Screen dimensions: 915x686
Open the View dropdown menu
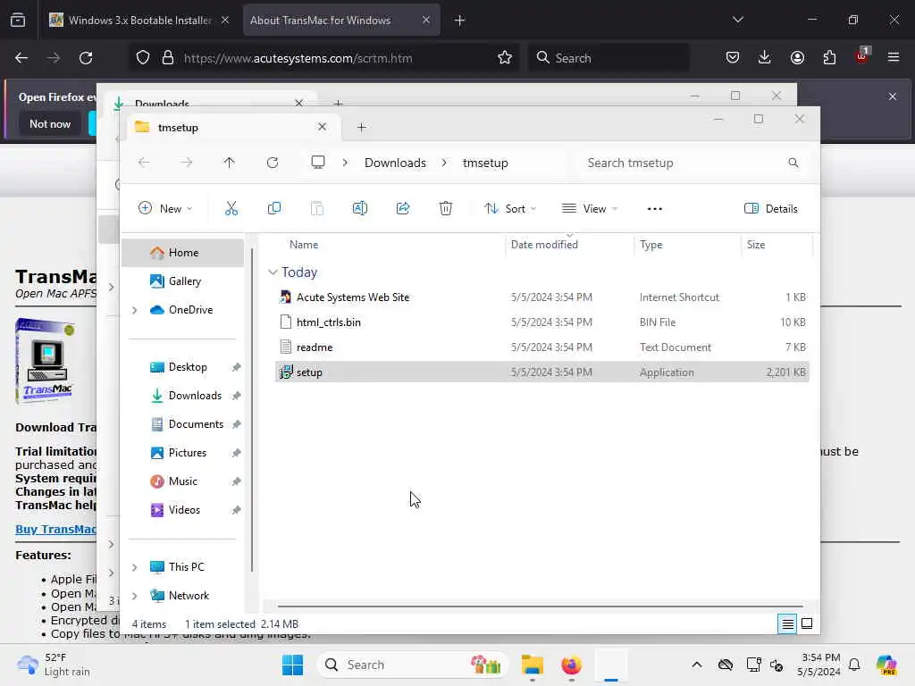click(x=590, y=208)
